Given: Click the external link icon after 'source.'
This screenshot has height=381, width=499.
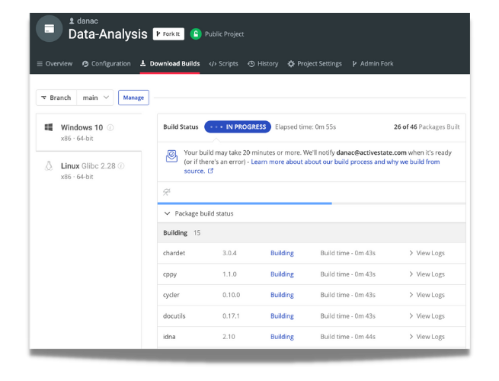Looking at the screenshot, I should pyautogui.click(x=210, y=171).
